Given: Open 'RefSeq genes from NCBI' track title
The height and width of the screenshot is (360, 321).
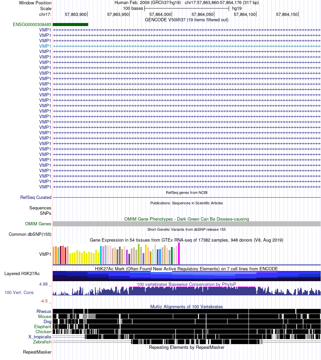Looking at the screenshot, I should pyautogui.click(x=187, y=193).
